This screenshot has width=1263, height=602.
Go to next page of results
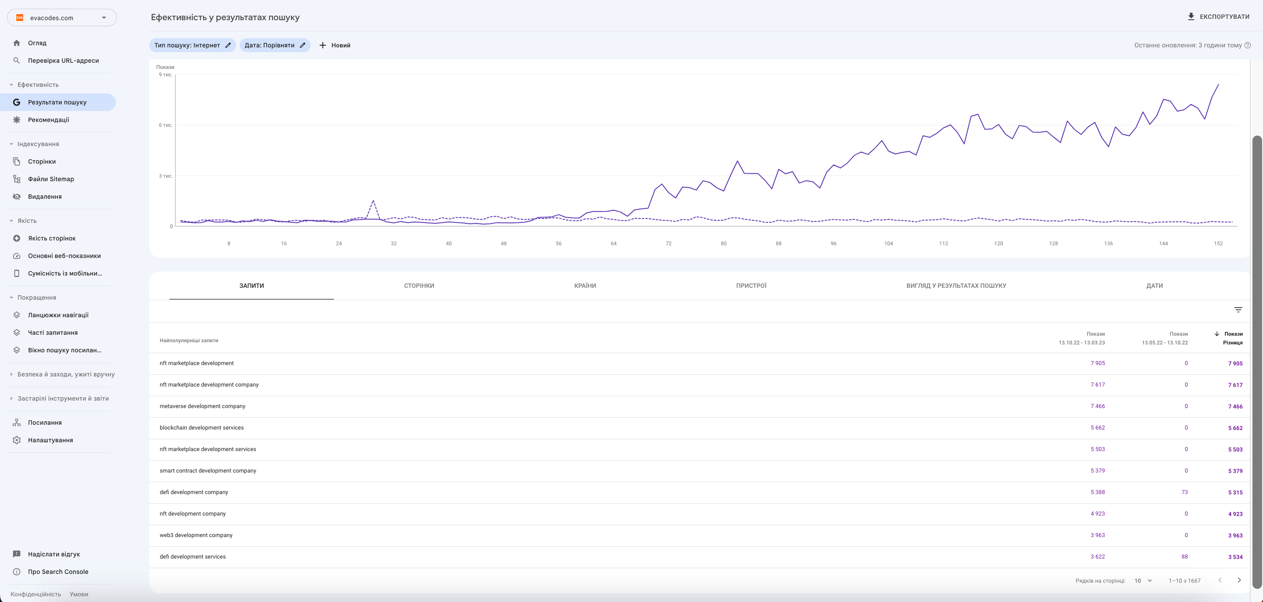click(x=1239, y=580)
